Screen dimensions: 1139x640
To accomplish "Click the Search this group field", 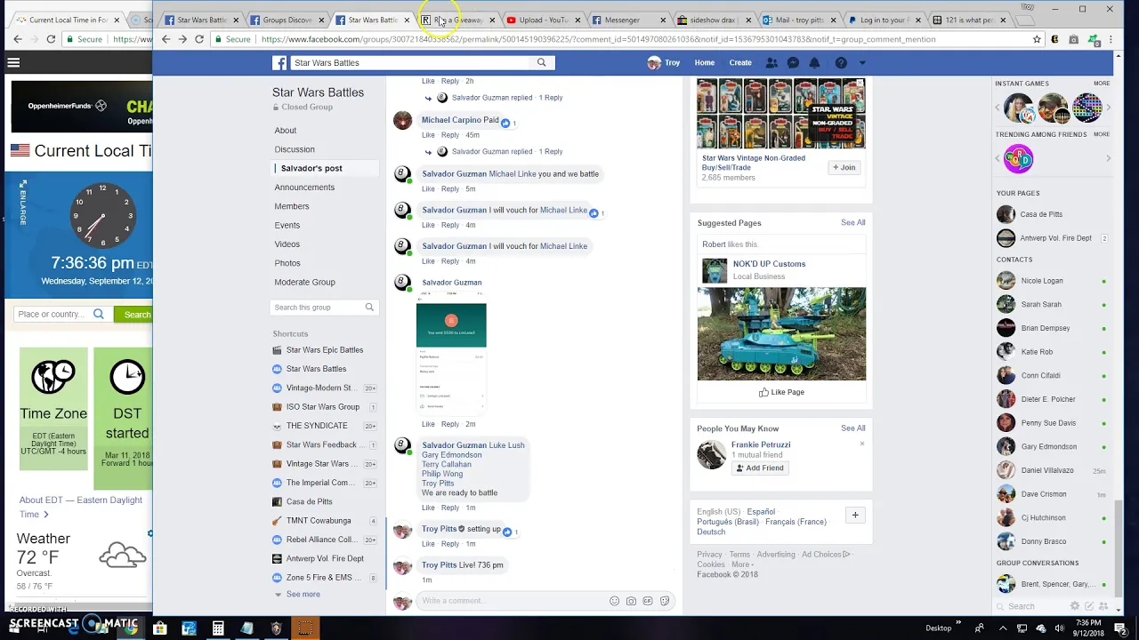I will [324, 308].
